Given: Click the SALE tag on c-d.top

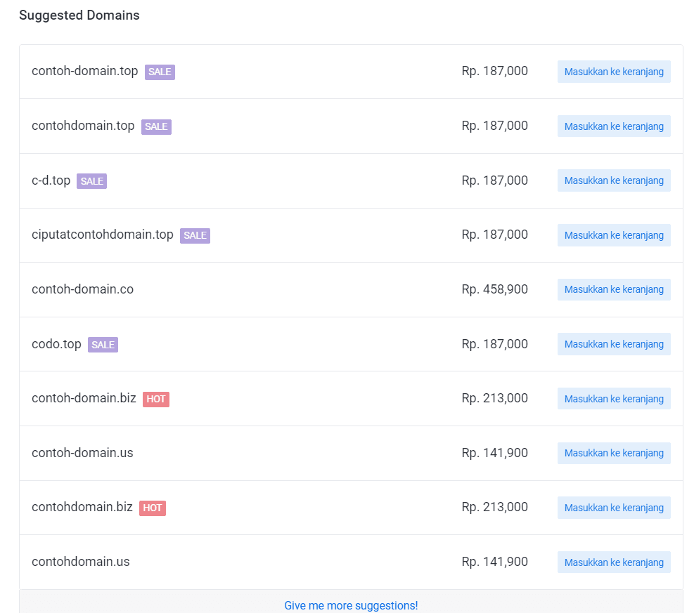Looking at the screenshot, I should [91, 181].
